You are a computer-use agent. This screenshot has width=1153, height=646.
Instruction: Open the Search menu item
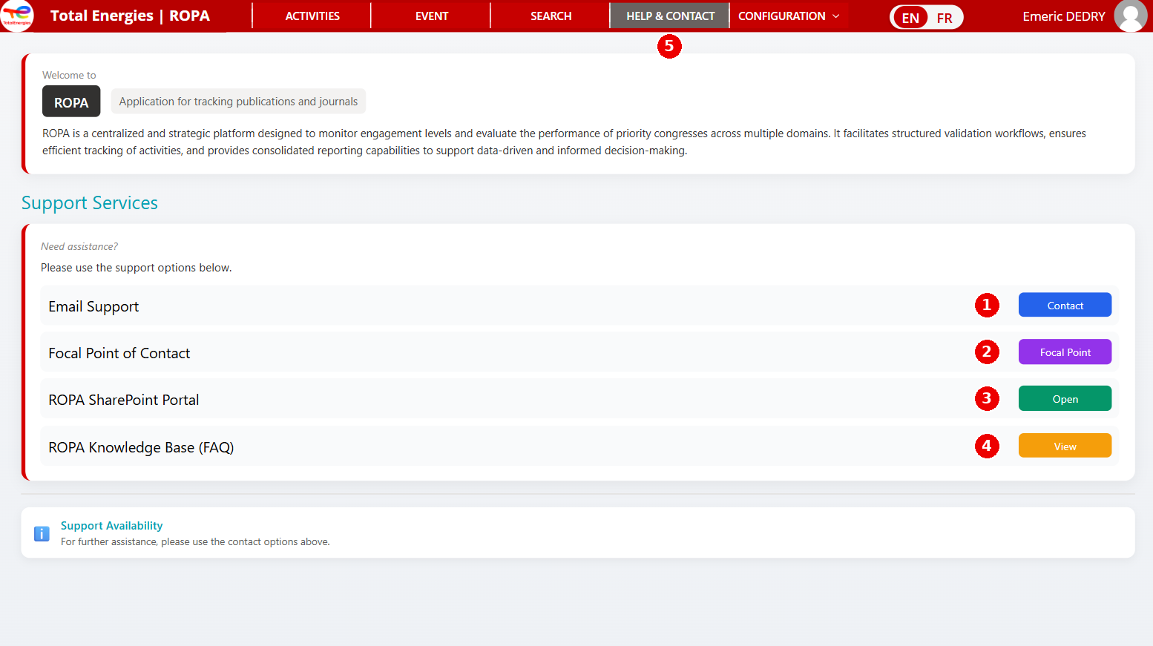(551, 16)
